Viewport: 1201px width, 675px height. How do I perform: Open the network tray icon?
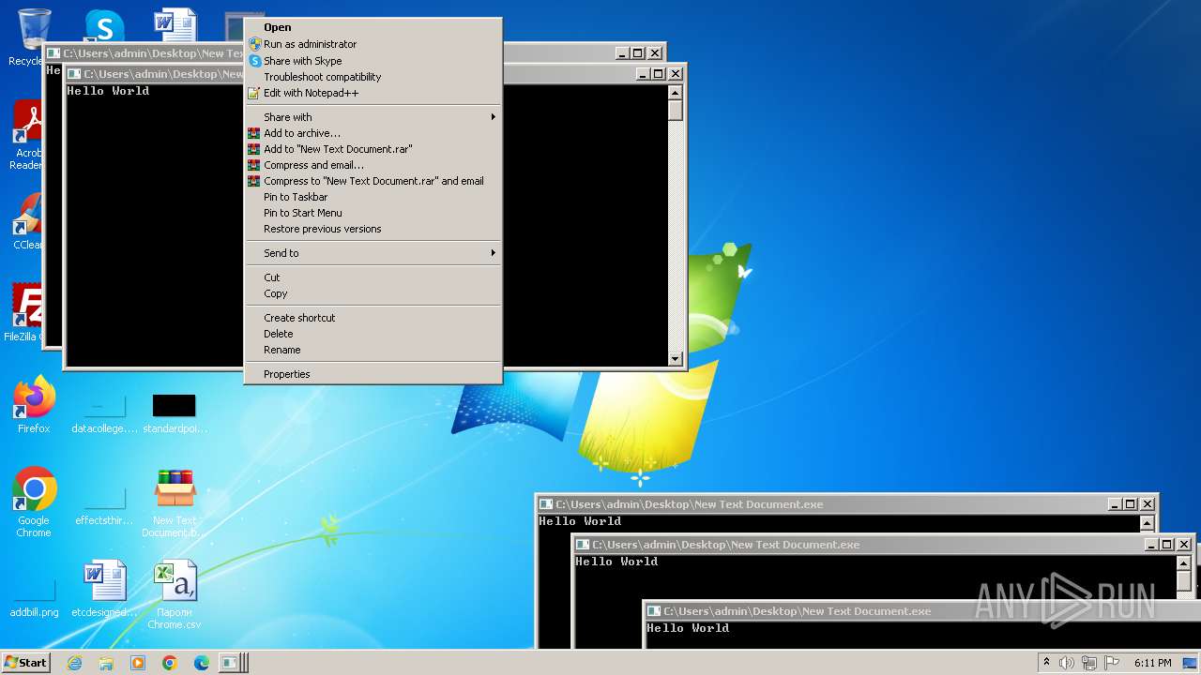[1089, 663]
